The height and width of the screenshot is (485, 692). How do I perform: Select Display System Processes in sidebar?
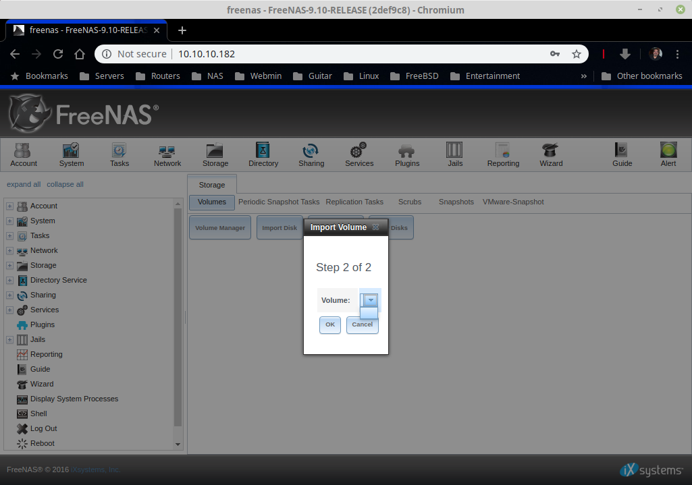[74, 399]
